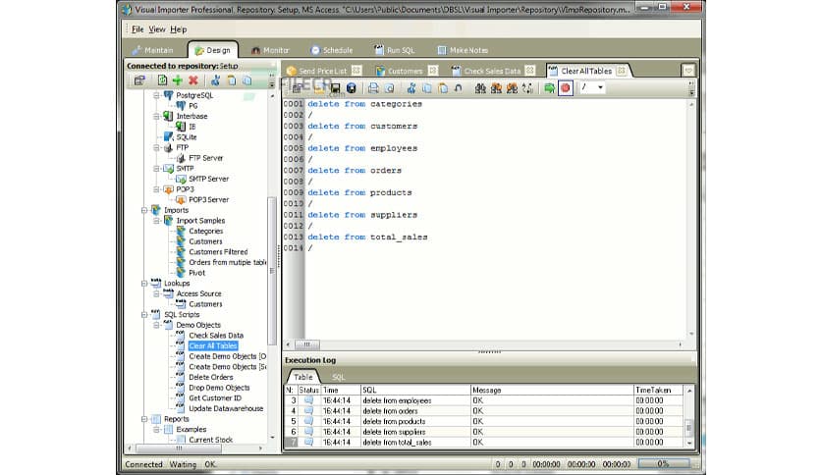Collapse the SMTP tree node
The height and width of the screenshot is (475, 821).
[x=156, y=169]
